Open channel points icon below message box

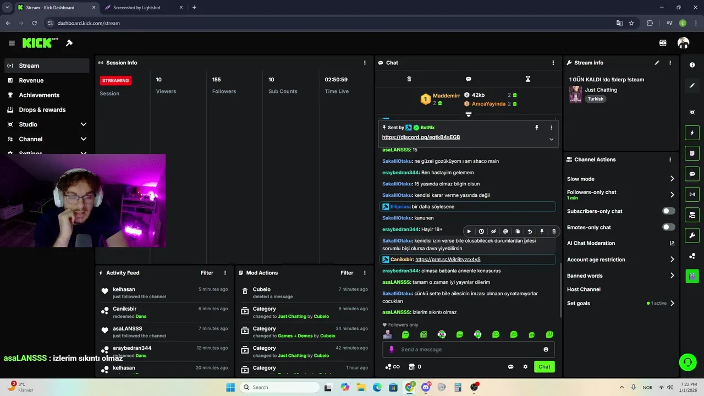tap(392, 367)
